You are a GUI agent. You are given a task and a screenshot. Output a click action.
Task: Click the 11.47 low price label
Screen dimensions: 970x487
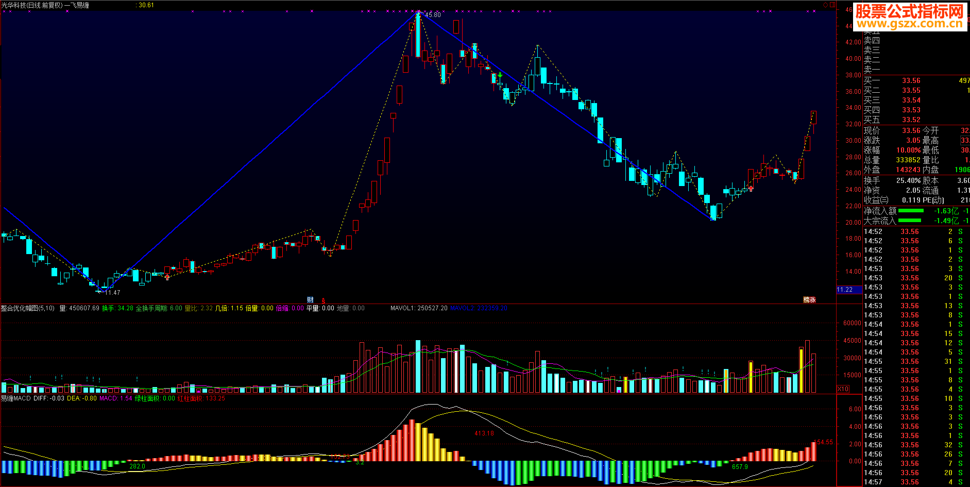[x=112, y=293]
